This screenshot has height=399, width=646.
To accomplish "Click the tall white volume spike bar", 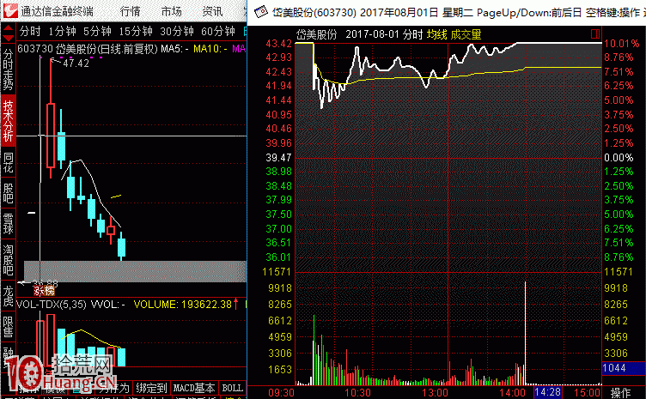I will [x=525, y=333].
